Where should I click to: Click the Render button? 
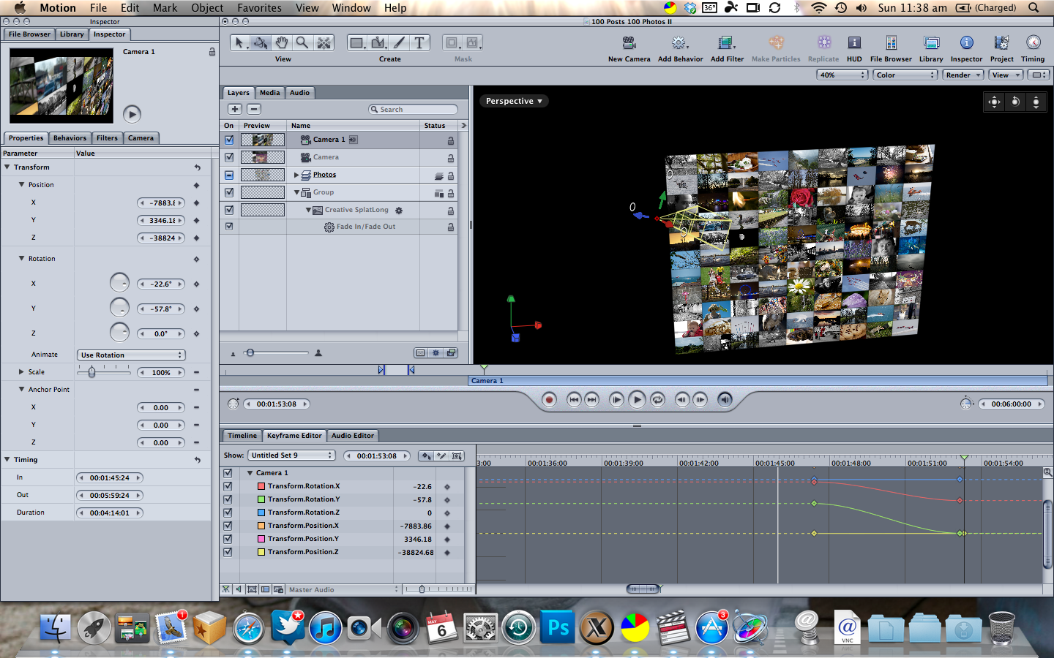click(x=962, y=75)
